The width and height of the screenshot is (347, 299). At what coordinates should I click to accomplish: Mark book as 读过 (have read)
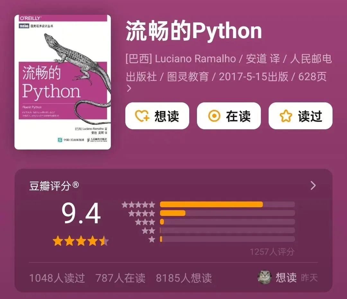(300, 116)
